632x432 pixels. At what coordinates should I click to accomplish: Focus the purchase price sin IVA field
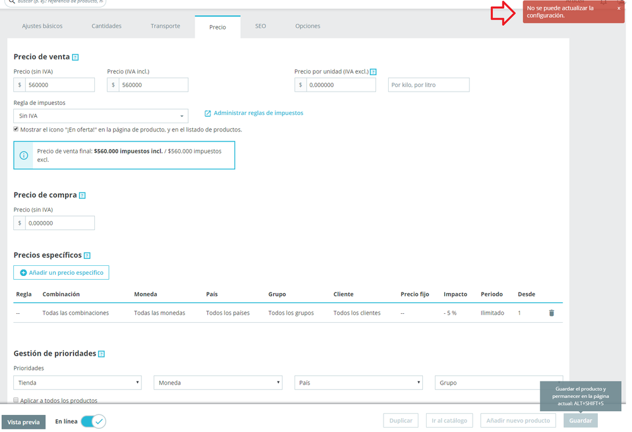(x=59, y=223)
